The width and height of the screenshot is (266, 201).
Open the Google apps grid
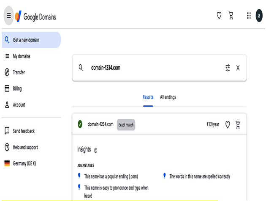[249, 16]
